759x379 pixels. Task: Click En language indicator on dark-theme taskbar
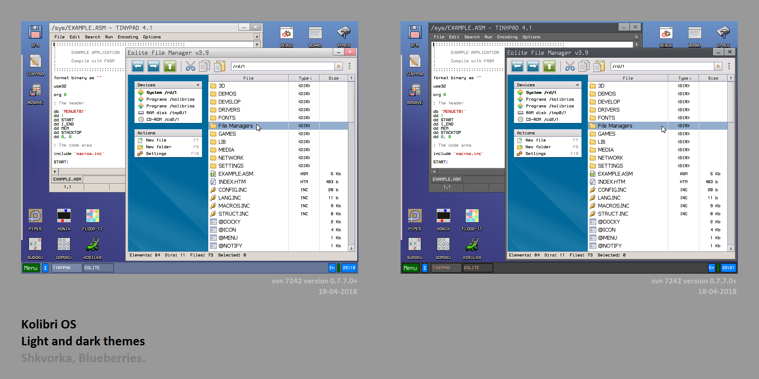[712, 268]
